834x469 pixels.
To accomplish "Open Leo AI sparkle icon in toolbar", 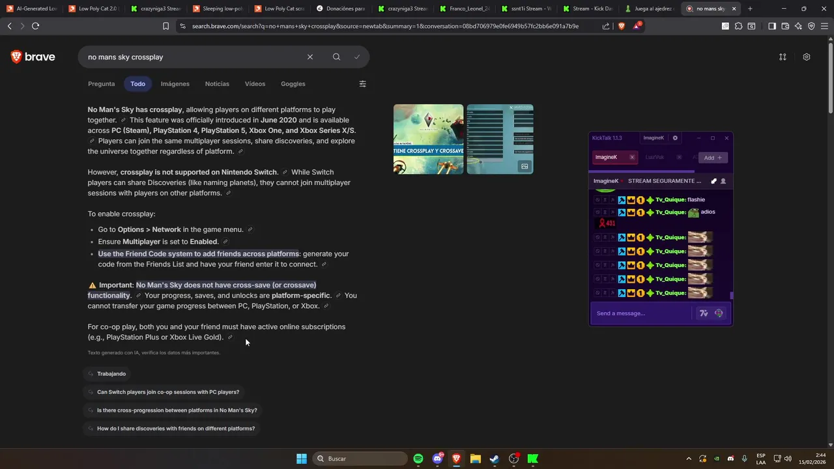I will point(798,26).
